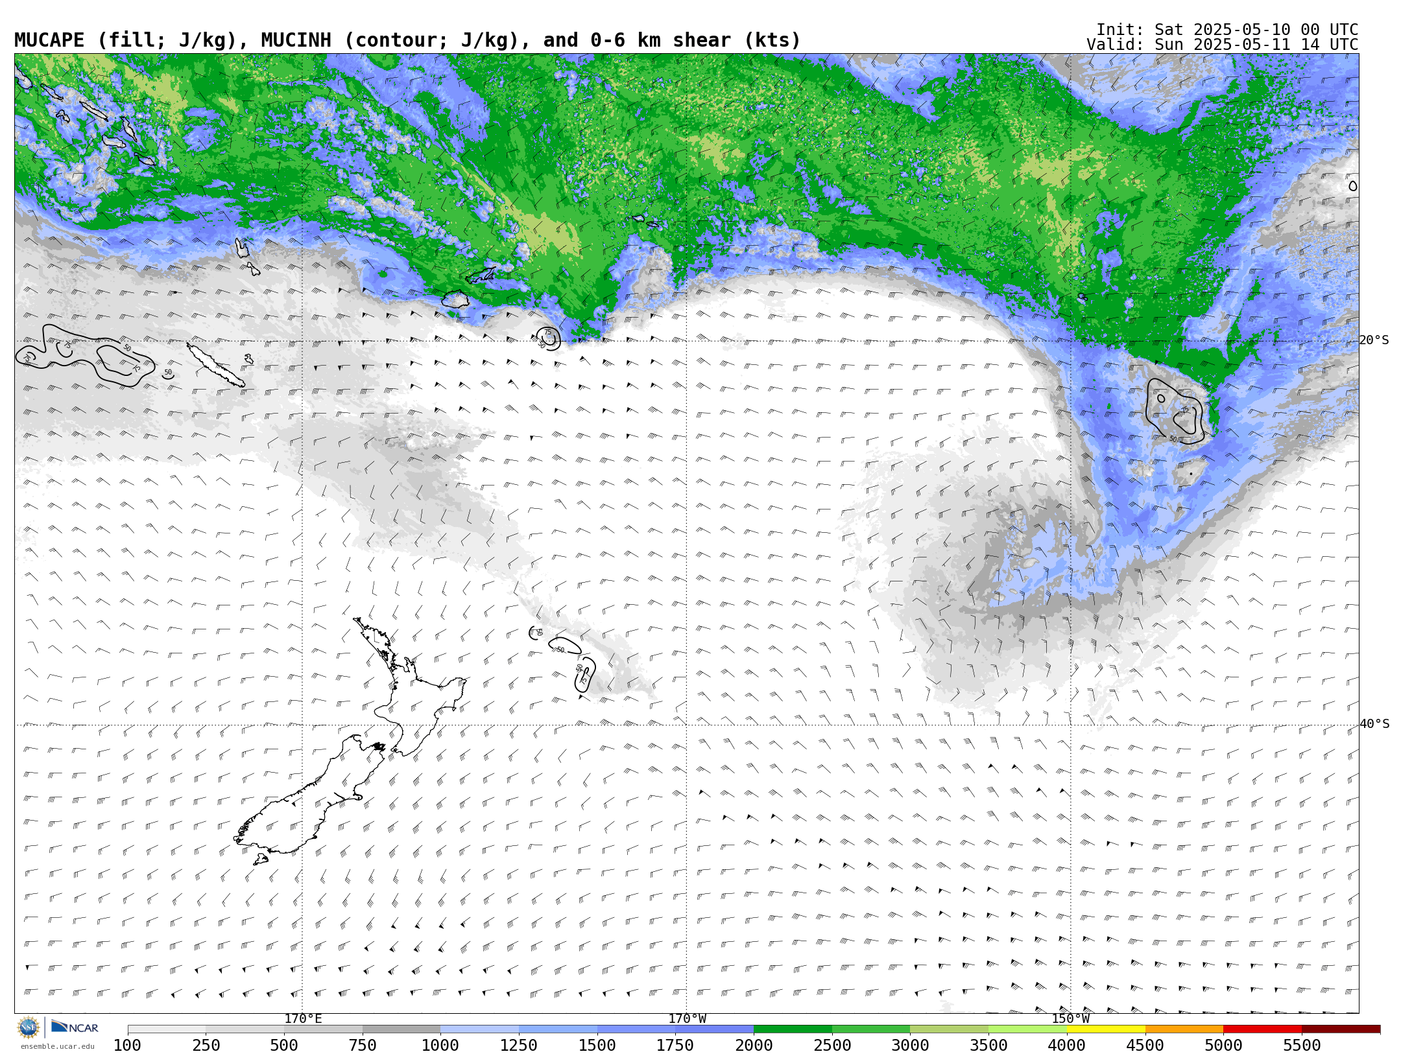Pick the 1250–1500 light blue swatch
Screen dimensions: 1401x1054
[558, 1029]
